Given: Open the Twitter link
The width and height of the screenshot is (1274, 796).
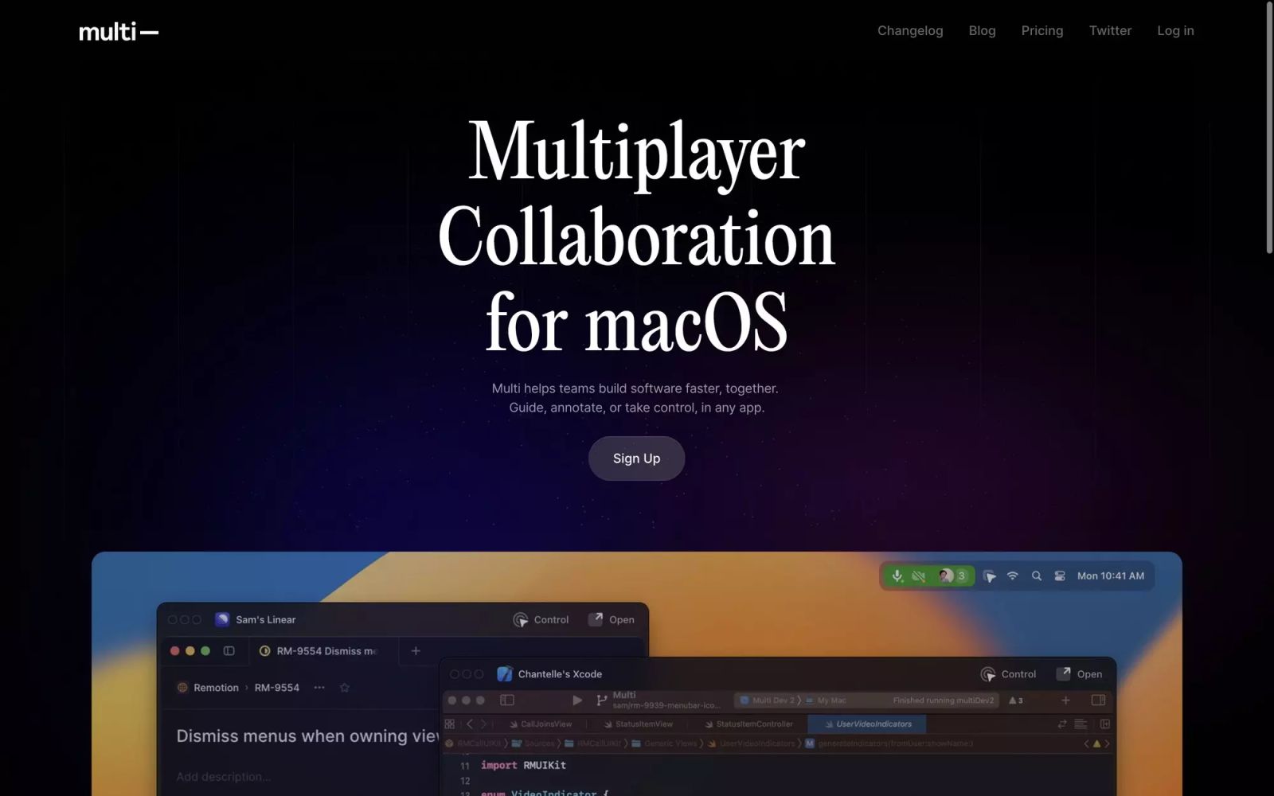Looking at the screenshot, I should pyautogui.click(x=1110, y=30).
